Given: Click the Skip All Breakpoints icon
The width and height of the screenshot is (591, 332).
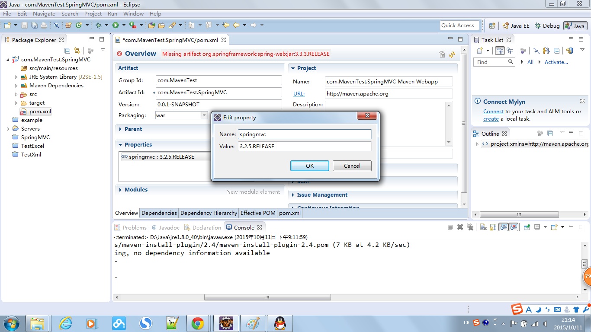Looking at the screenshot, I should [x=56, y=26].
